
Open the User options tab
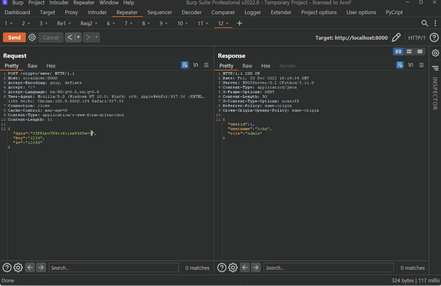361,12
